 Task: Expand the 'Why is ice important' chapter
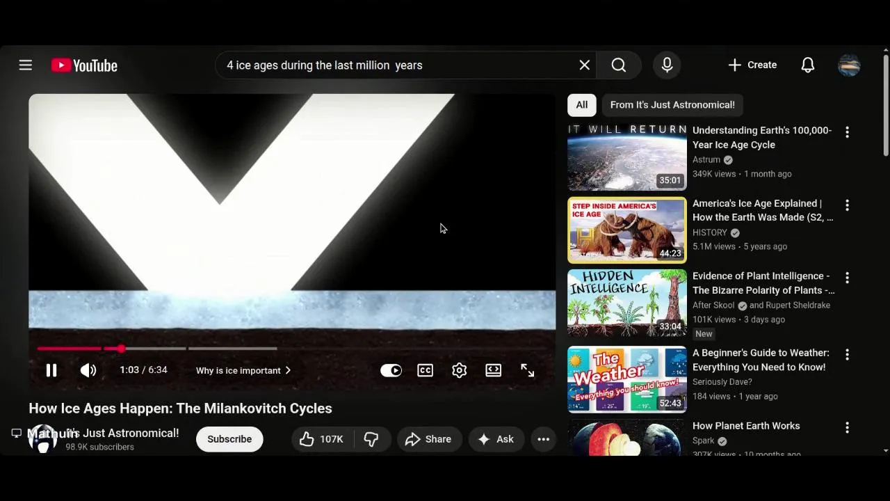pyautogui.click(x=243, y=370)
